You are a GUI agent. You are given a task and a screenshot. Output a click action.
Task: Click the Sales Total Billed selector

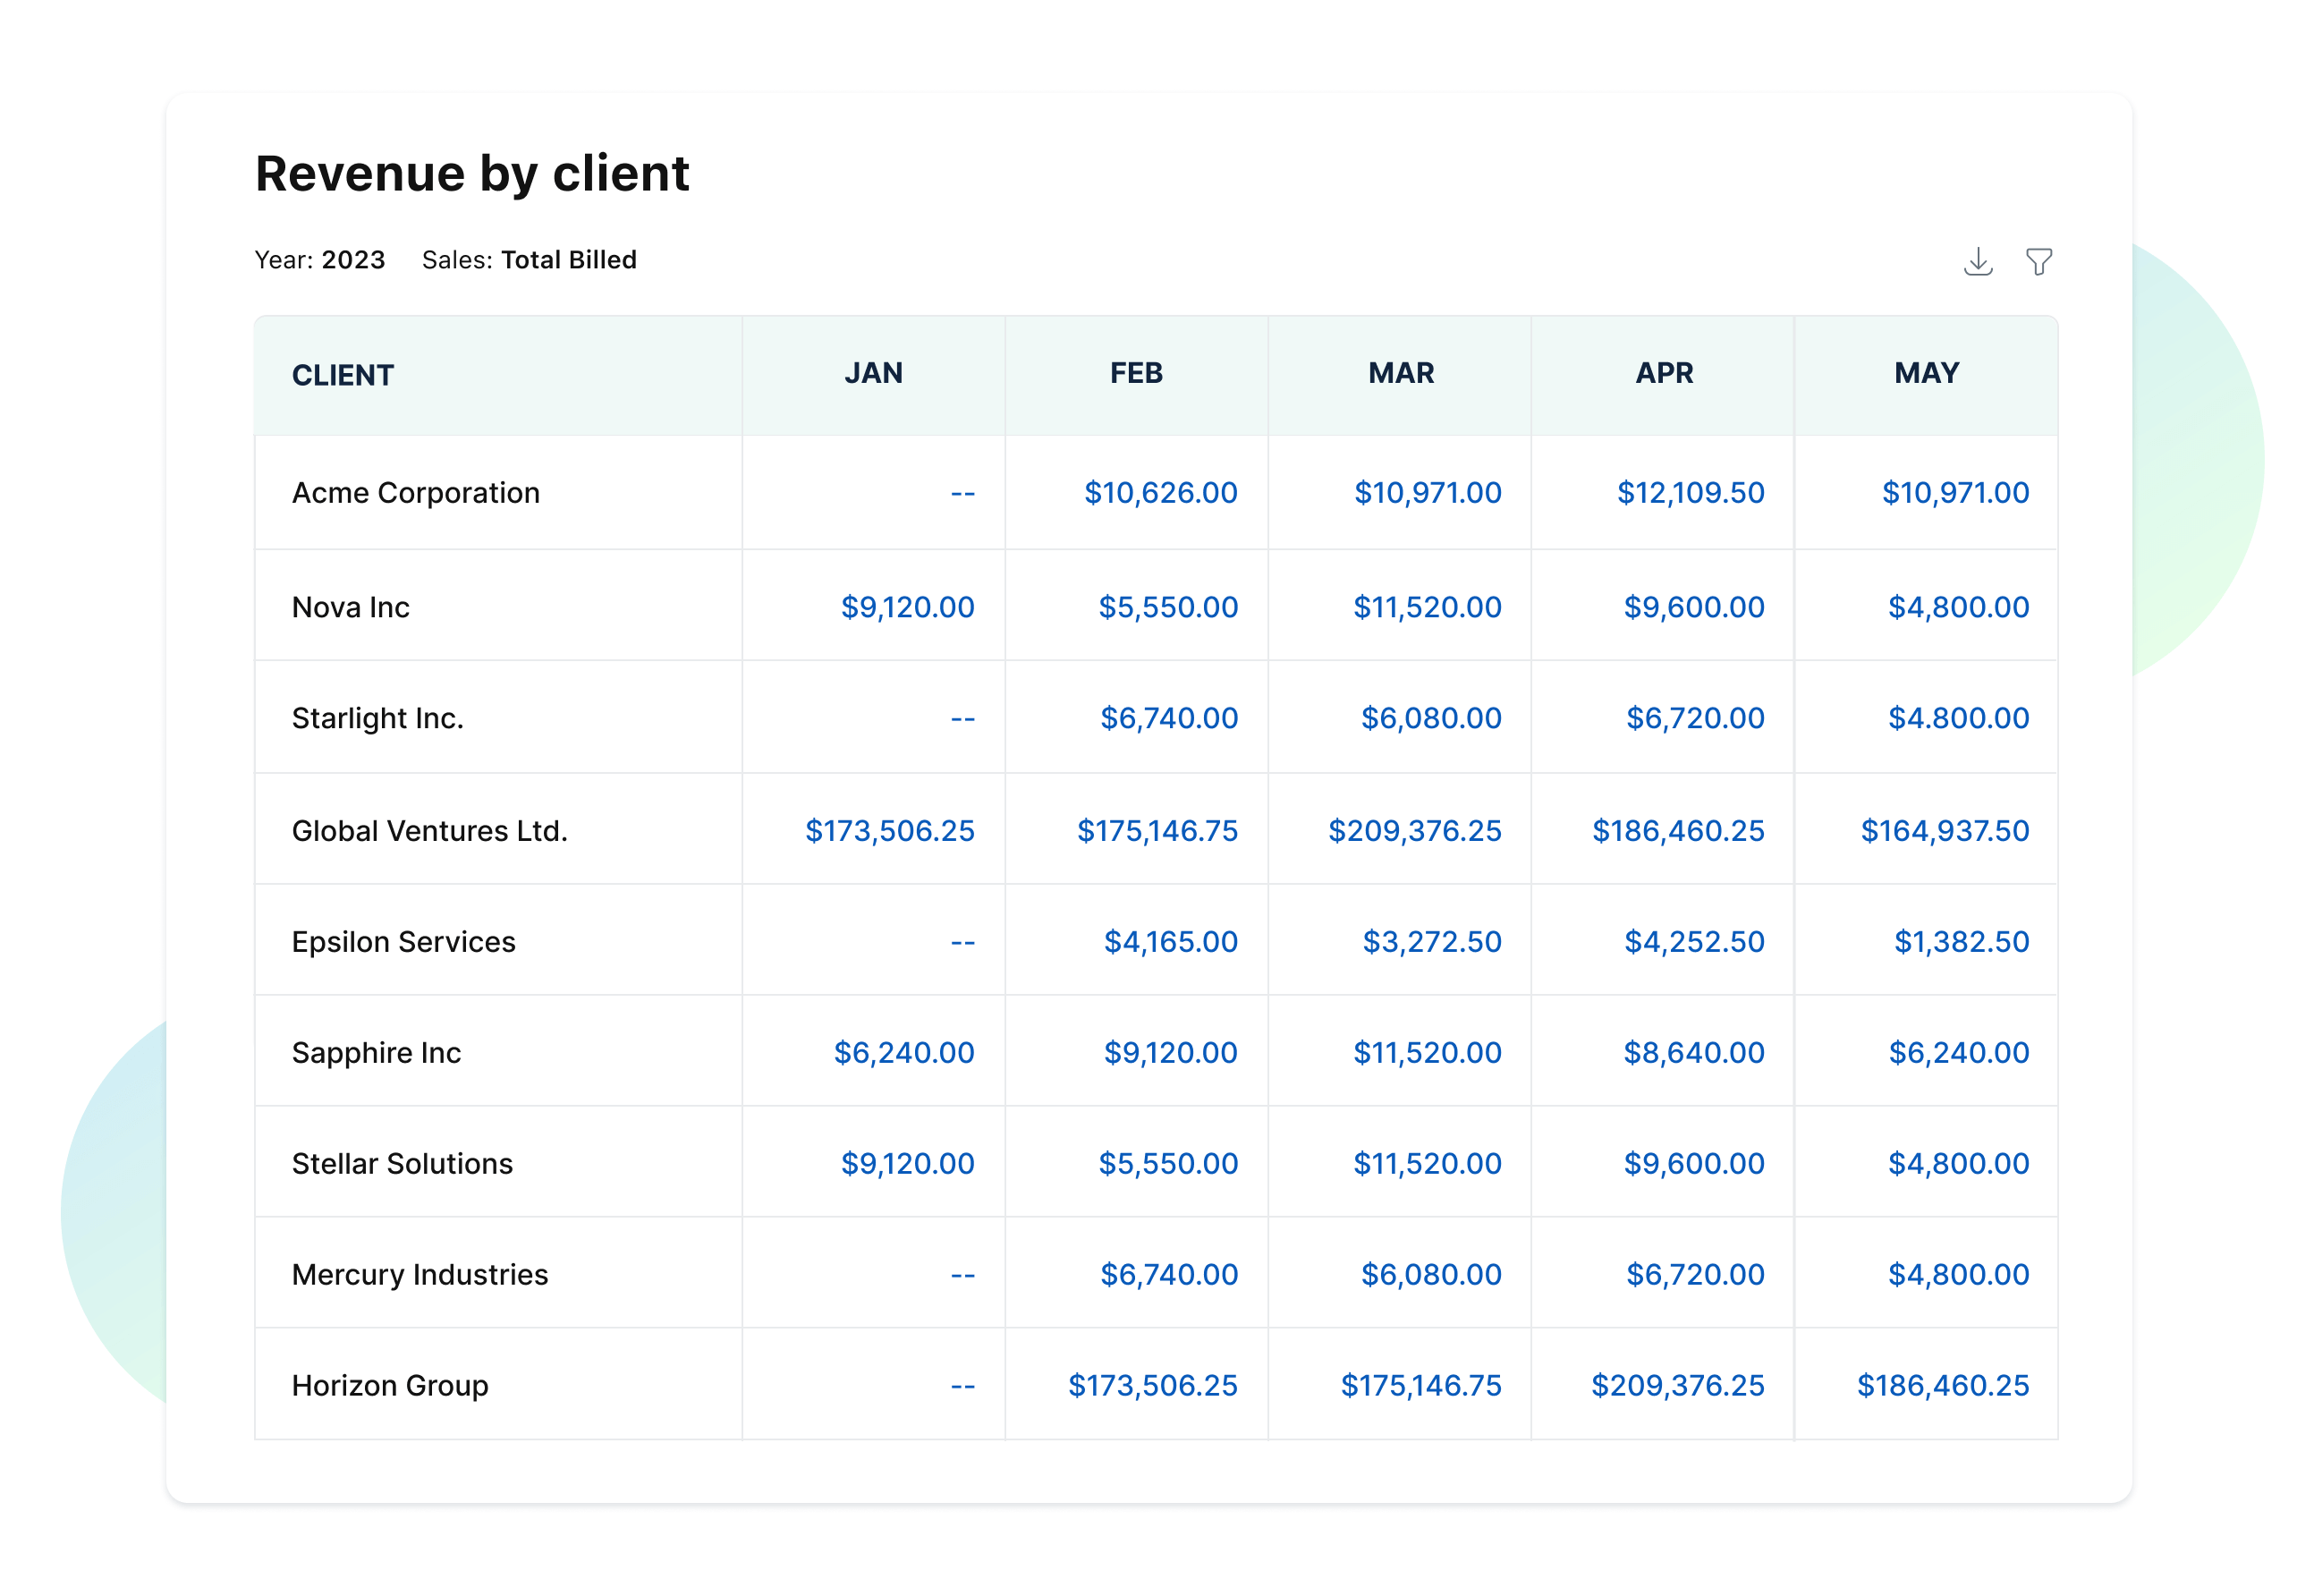[529, 260]
